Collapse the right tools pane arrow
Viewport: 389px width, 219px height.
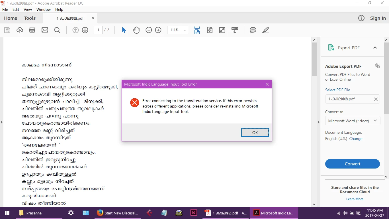319,122
